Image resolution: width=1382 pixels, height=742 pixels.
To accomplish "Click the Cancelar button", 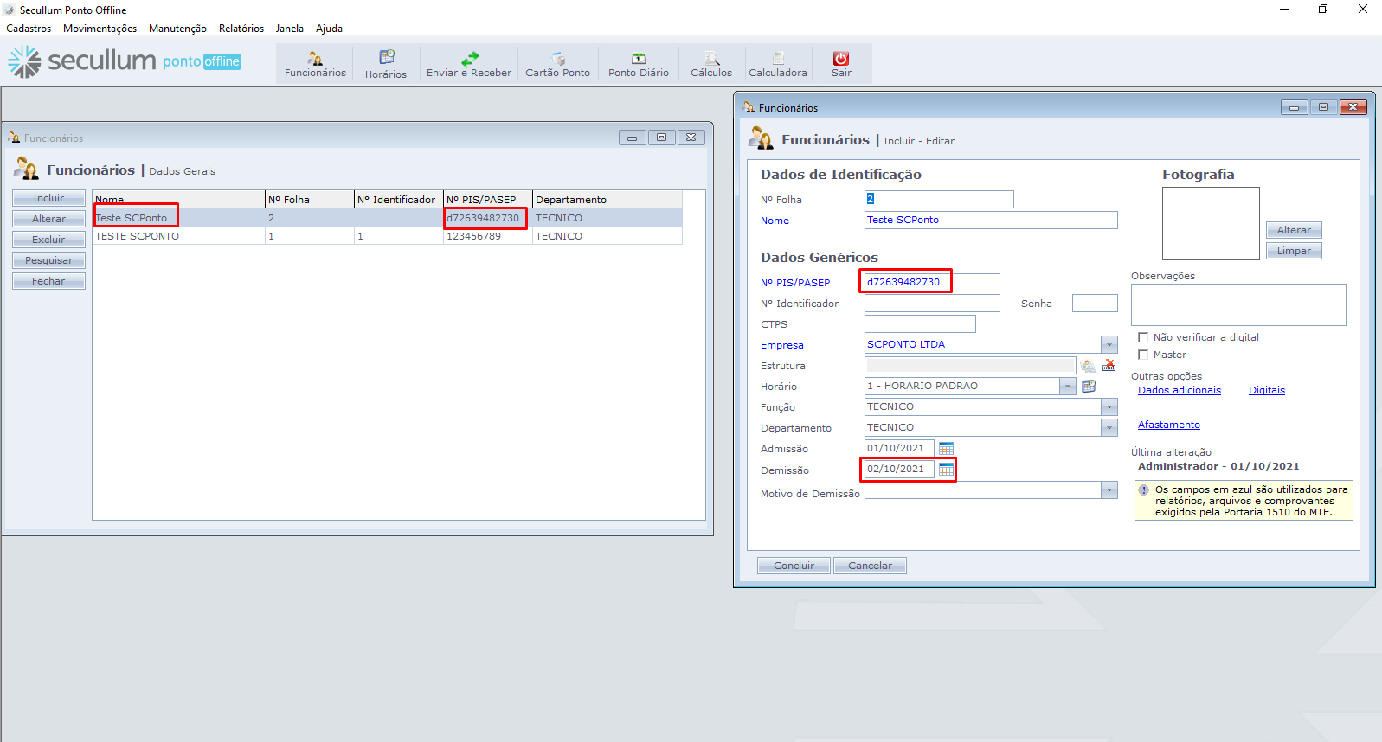I will 870,566.
